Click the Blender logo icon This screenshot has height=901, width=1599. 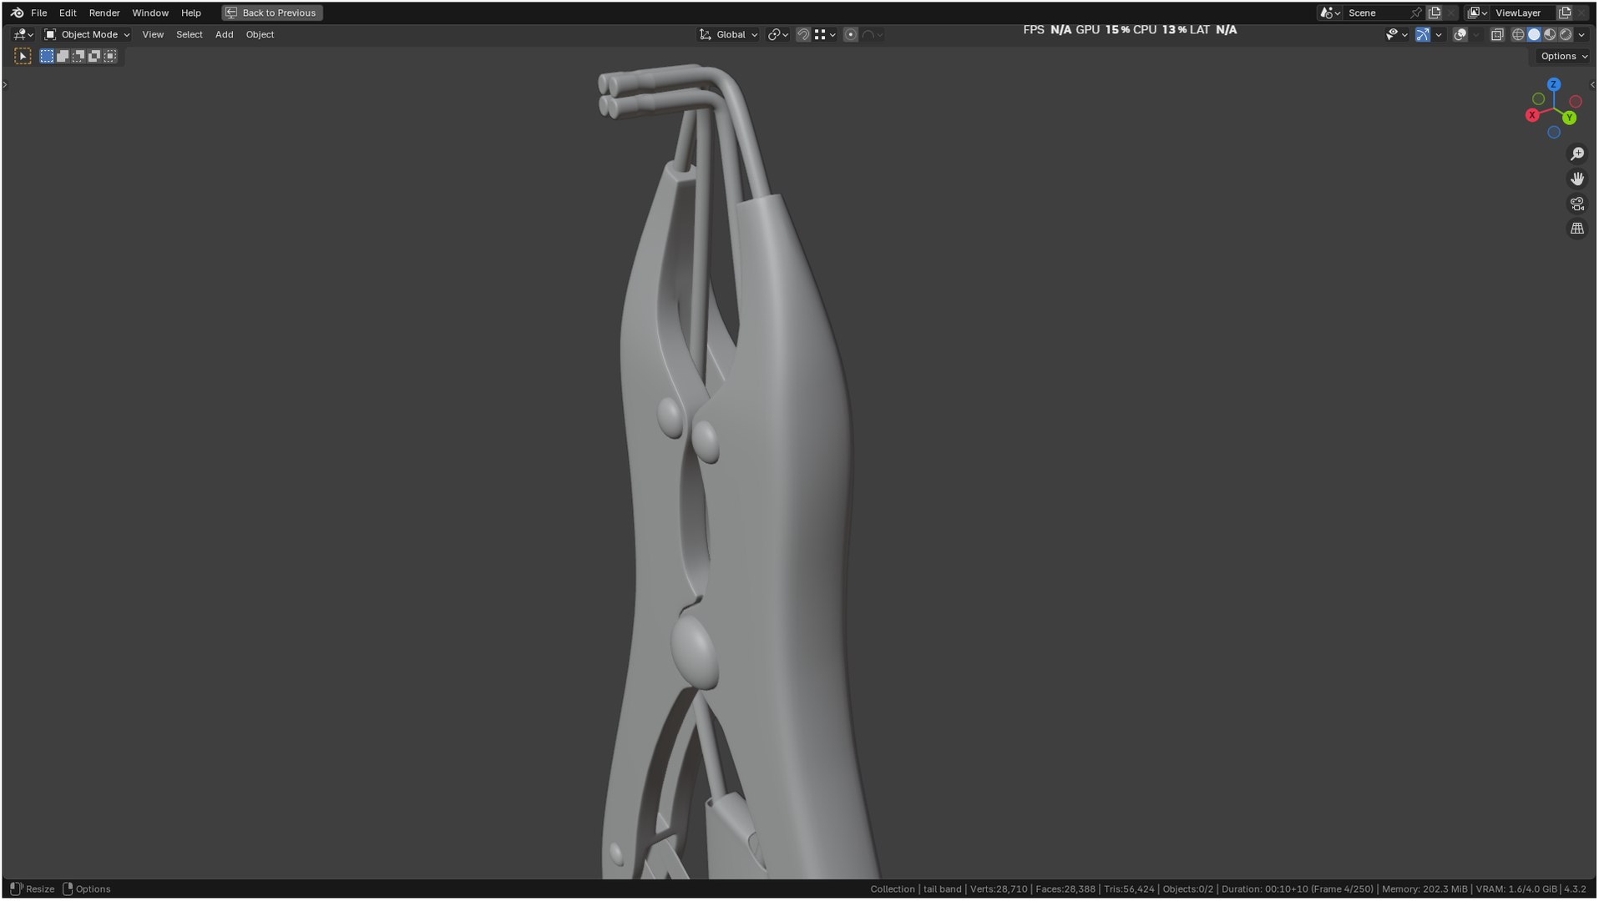[x=18, y=13]
